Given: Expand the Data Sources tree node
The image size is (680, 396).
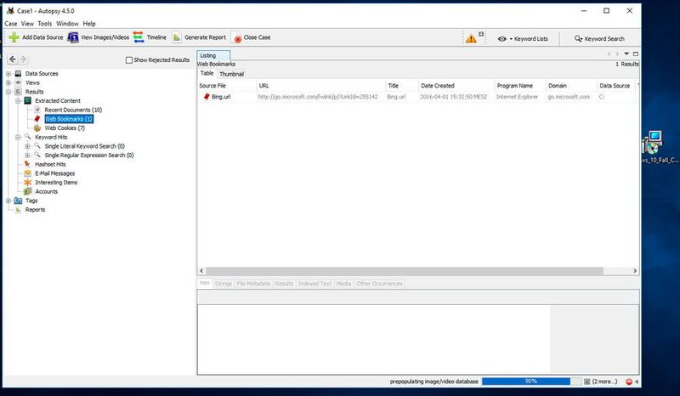Looking at the screenshot, I should [x=8, y=74].
